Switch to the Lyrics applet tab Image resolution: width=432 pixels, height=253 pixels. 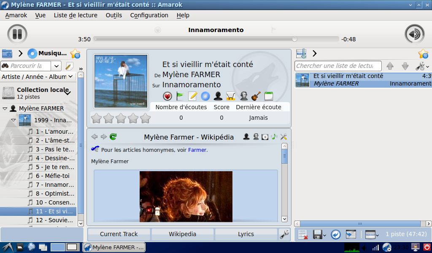point(246,234)
